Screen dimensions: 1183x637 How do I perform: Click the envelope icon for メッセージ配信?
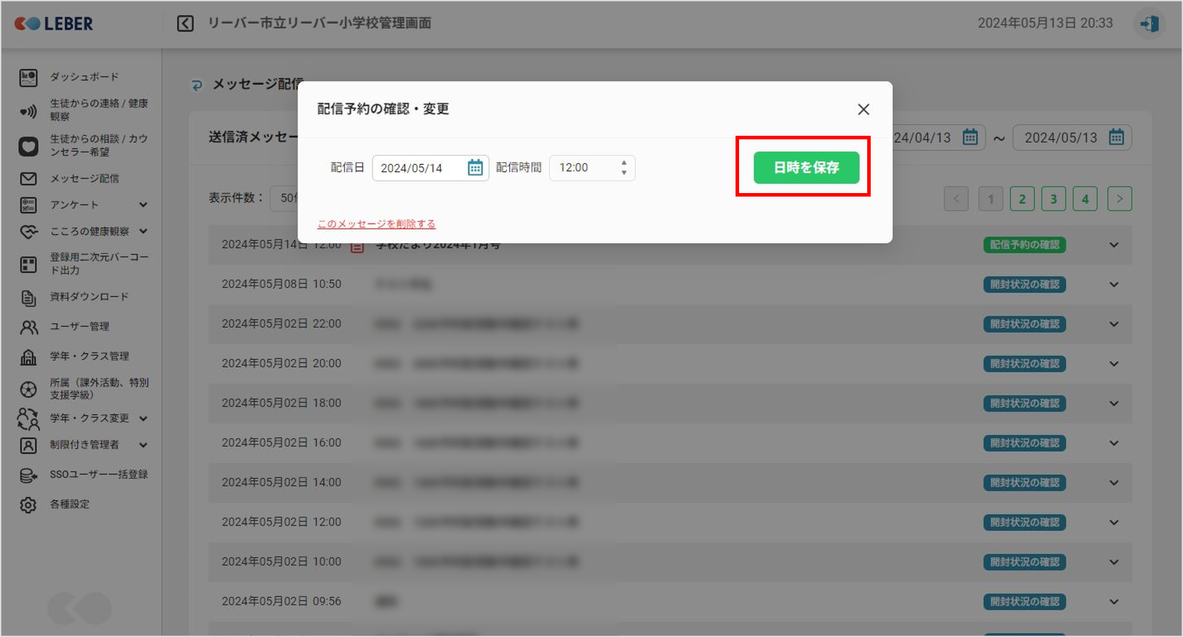pyautogui.click(x=28, y=178)
